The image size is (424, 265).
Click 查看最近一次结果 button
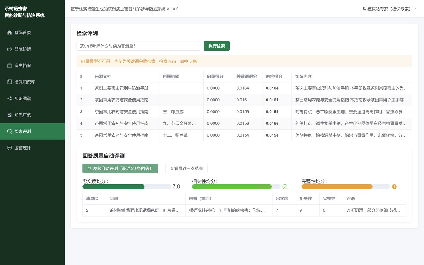(x=186, y=168)
